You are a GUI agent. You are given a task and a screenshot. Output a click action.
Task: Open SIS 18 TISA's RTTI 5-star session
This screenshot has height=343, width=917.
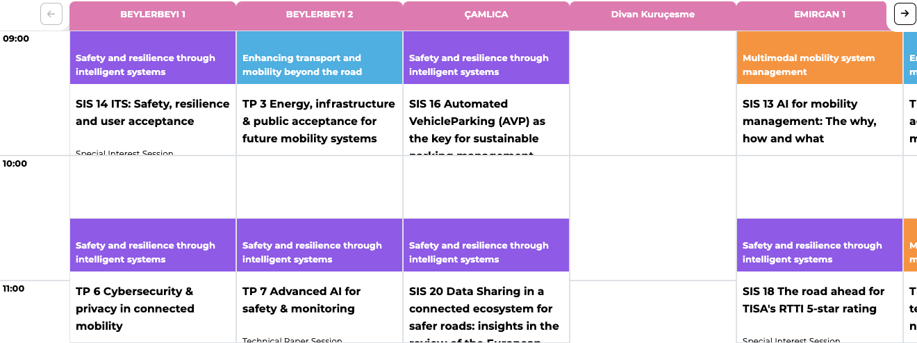pos(813,300)
